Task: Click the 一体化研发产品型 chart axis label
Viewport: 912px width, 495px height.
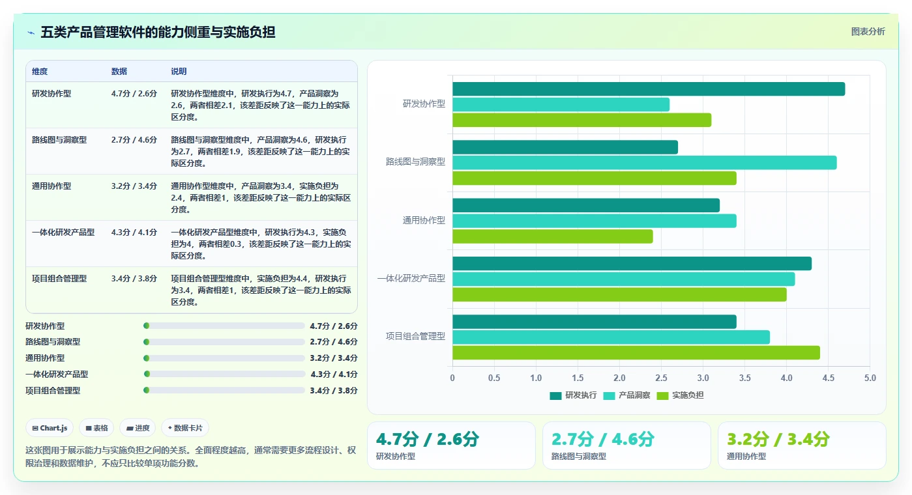Action: [x=411, y=278]
